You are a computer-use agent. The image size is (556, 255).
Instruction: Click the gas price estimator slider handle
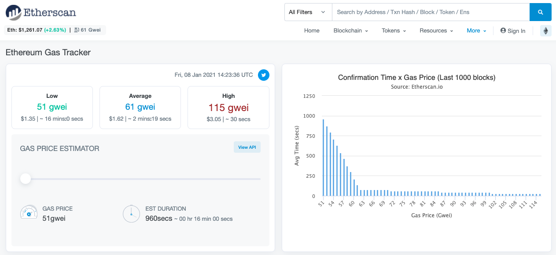(x=26, y=179)
